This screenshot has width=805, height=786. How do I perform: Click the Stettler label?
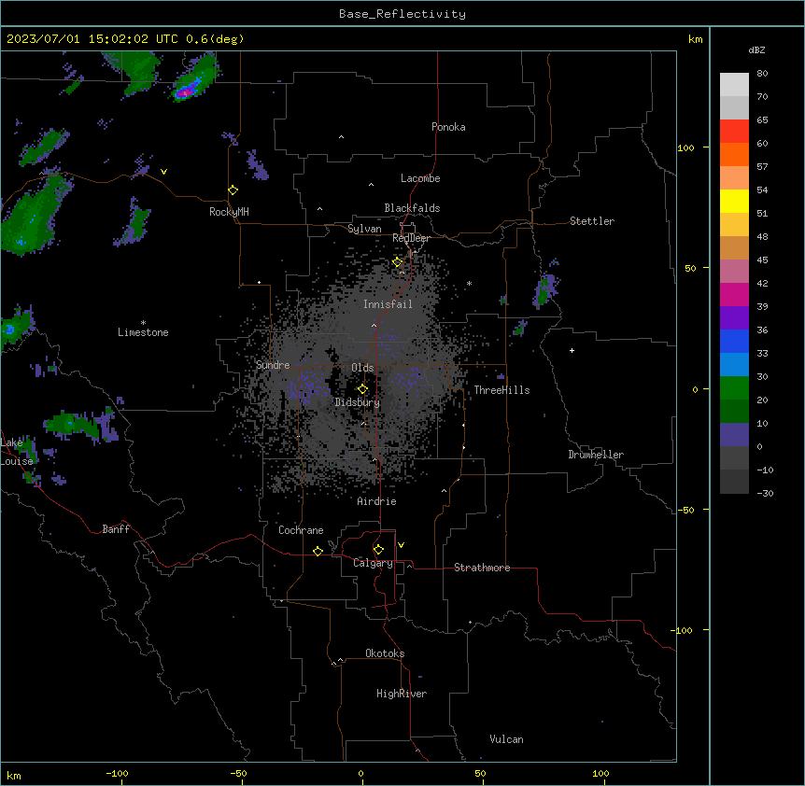(x=592, y=221)
